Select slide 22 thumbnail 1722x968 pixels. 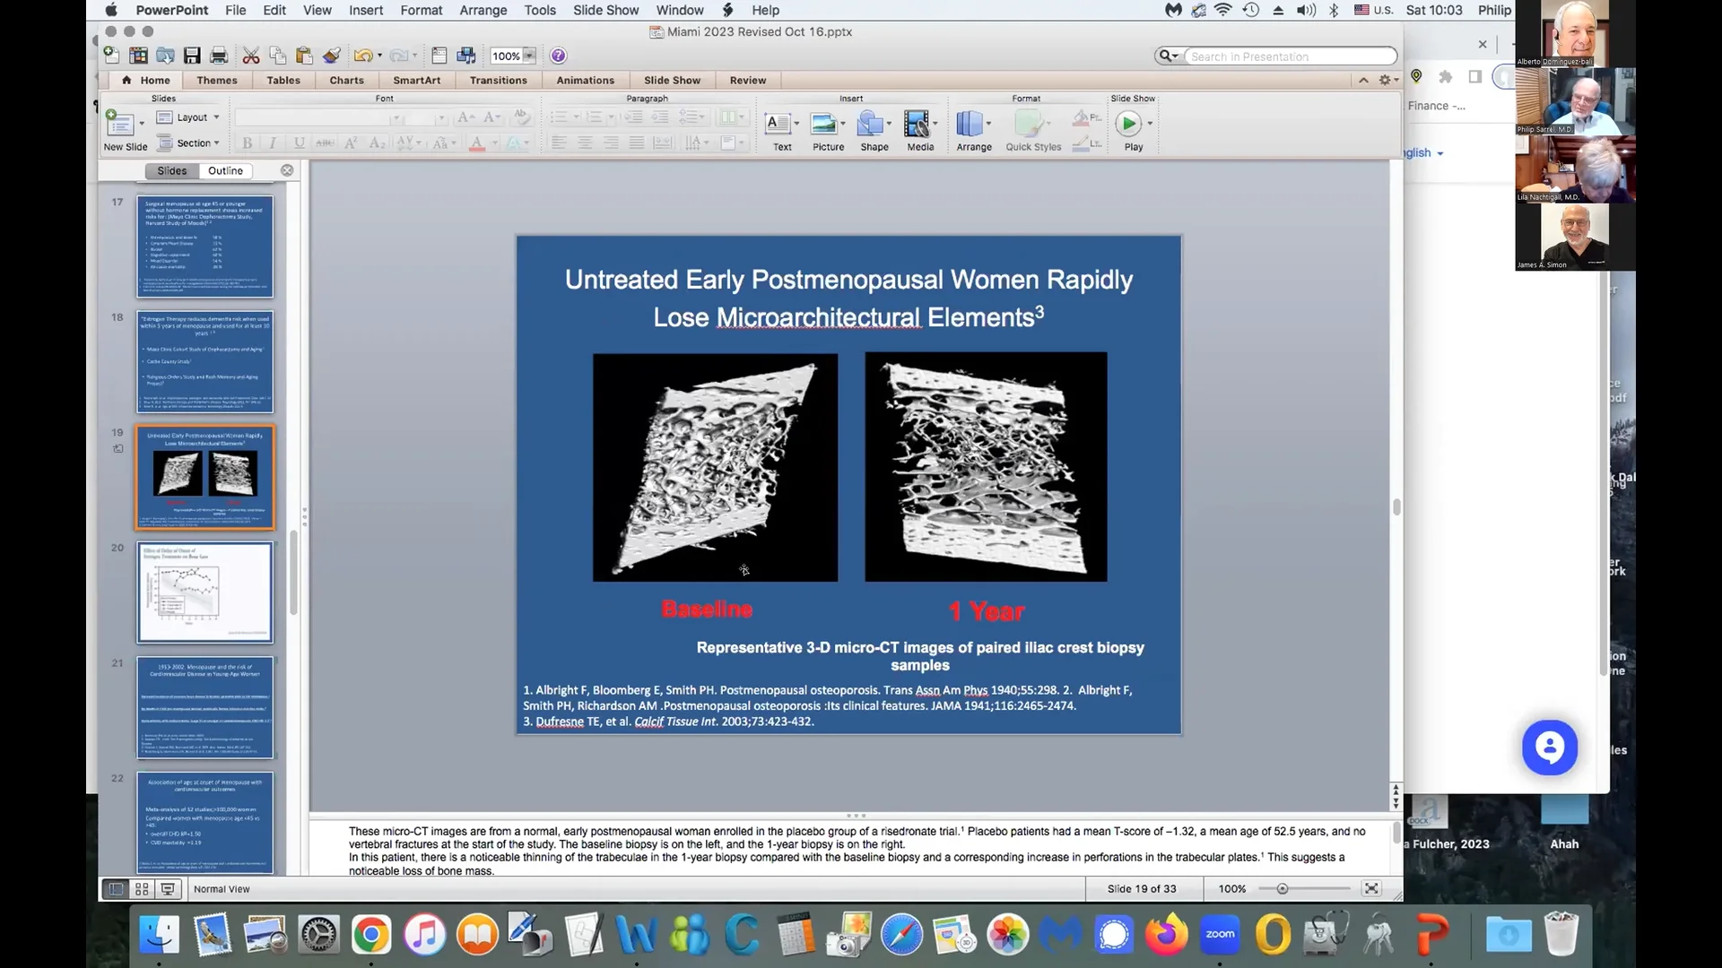pos(204,823)
